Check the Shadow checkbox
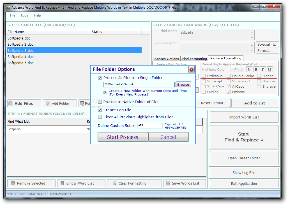The image size is (288, 205). [x=259, y=81]
